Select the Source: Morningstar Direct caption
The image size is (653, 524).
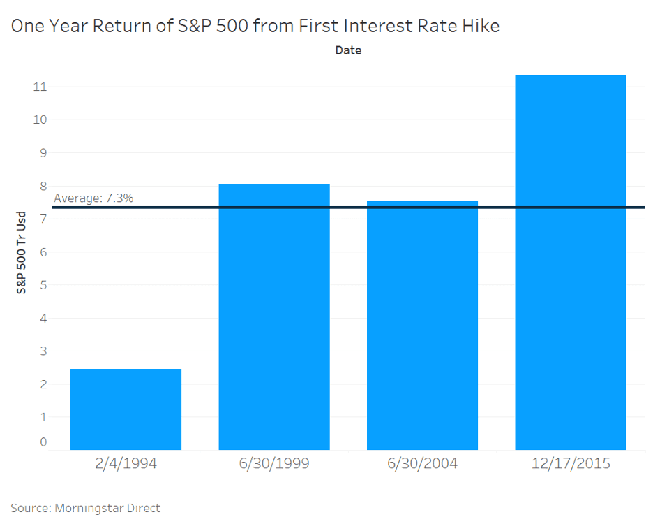point(85,508)
